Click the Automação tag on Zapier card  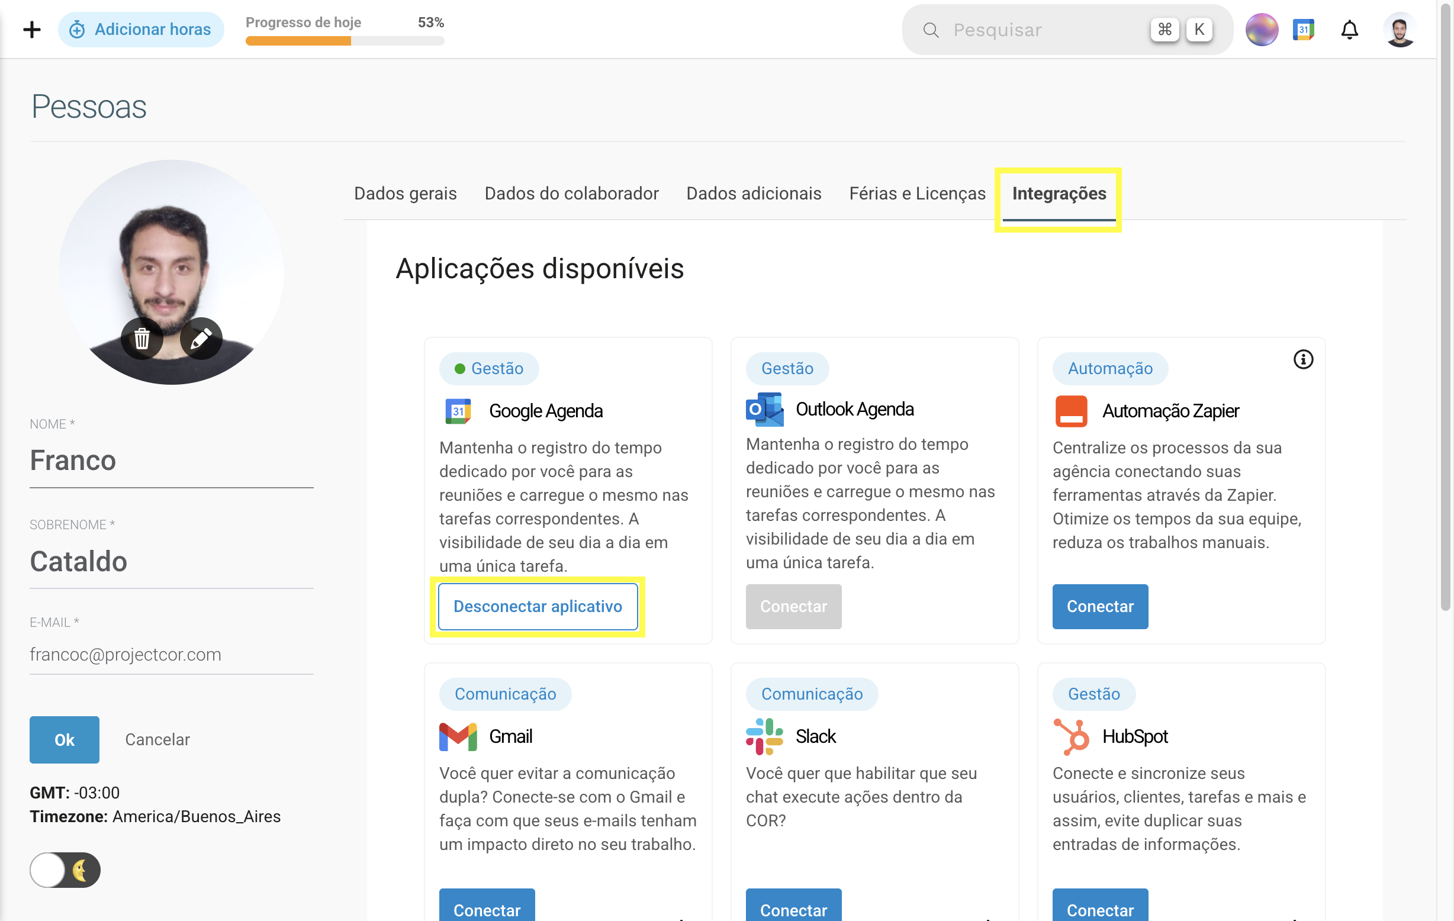tap(1110, 368)
